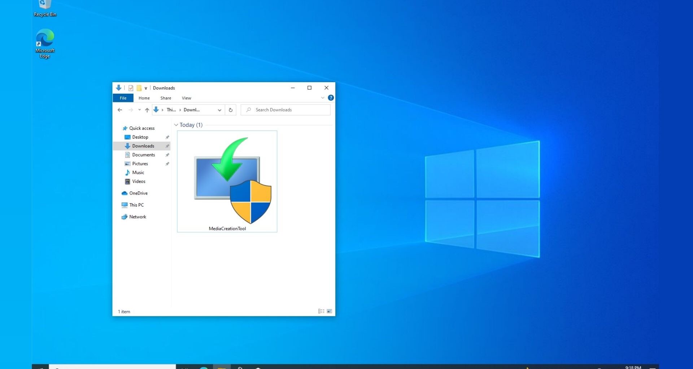Refresh the Downloads folder view
693x369 pixels.
(x=231, y=110)
